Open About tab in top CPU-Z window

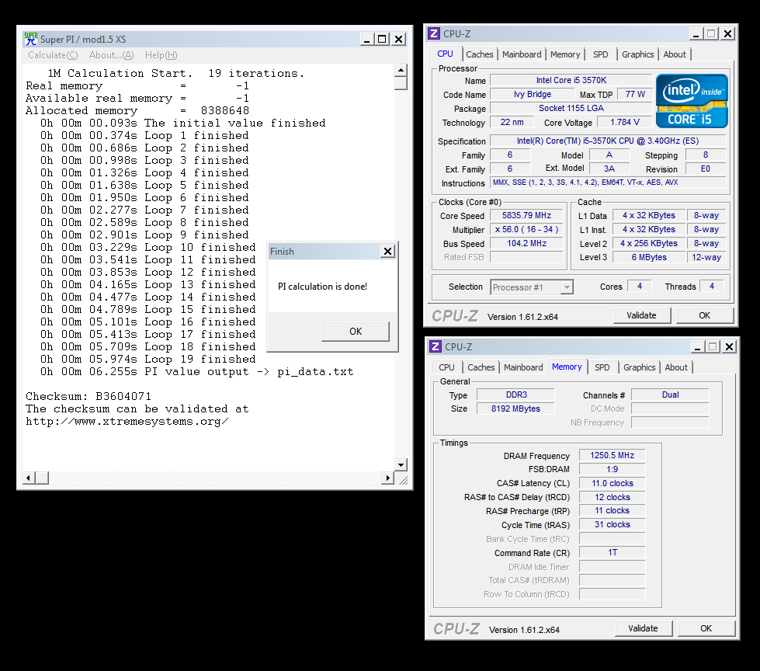coord(675,54)
